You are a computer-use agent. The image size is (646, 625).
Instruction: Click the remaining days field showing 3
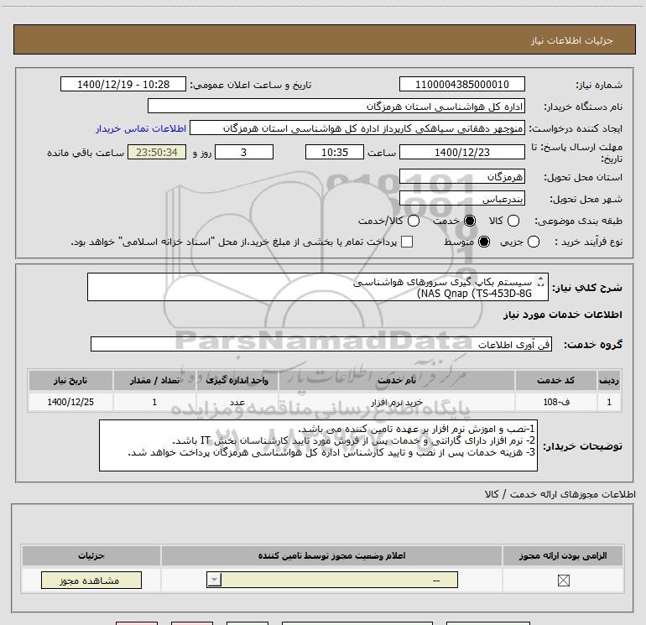(x=244, y=153)
